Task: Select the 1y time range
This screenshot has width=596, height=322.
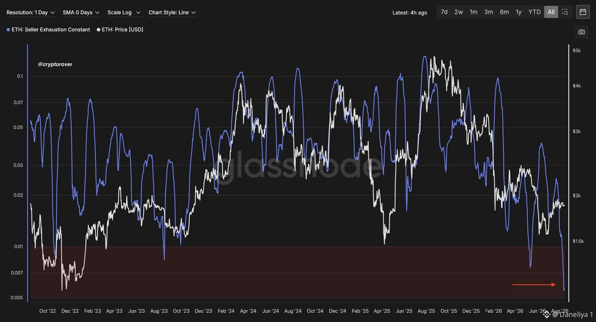Action: pyautogui.click(x=519, y=12)
